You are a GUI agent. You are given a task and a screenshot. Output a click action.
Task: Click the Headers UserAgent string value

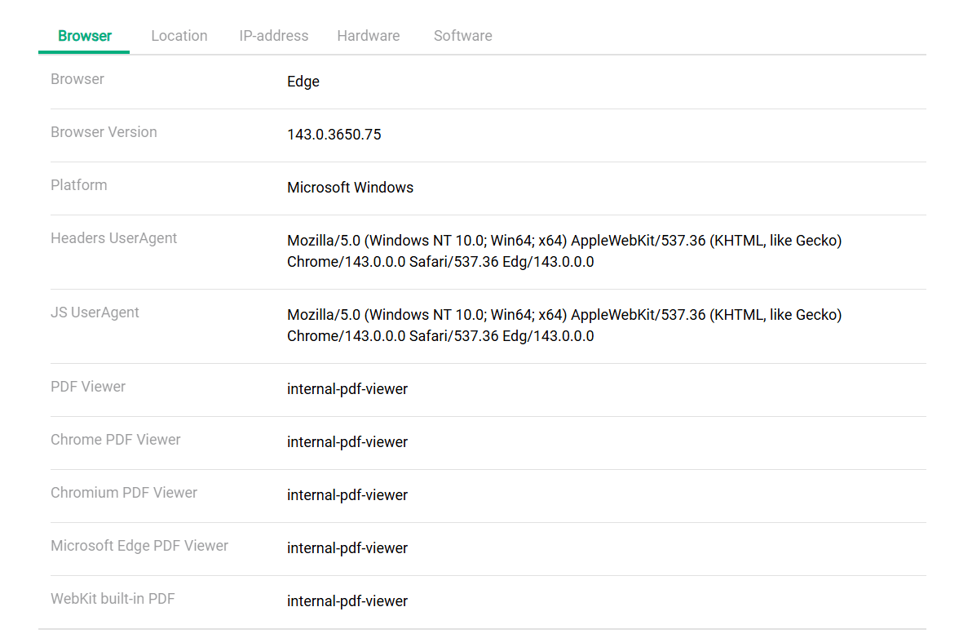pos(563,251)
